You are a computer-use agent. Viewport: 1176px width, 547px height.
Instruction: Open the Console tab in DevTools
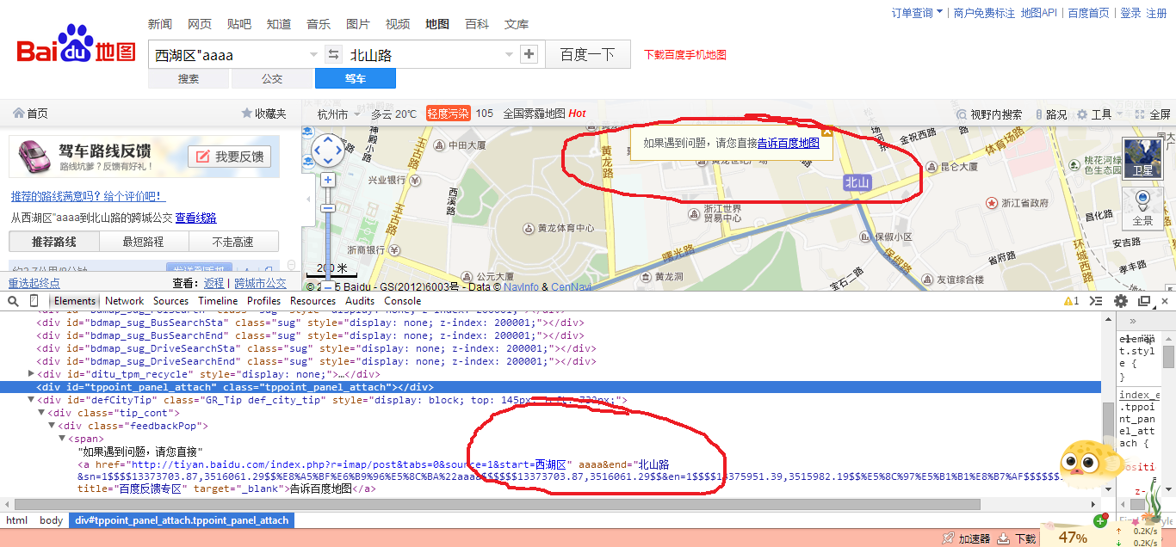tap(403, 301)
